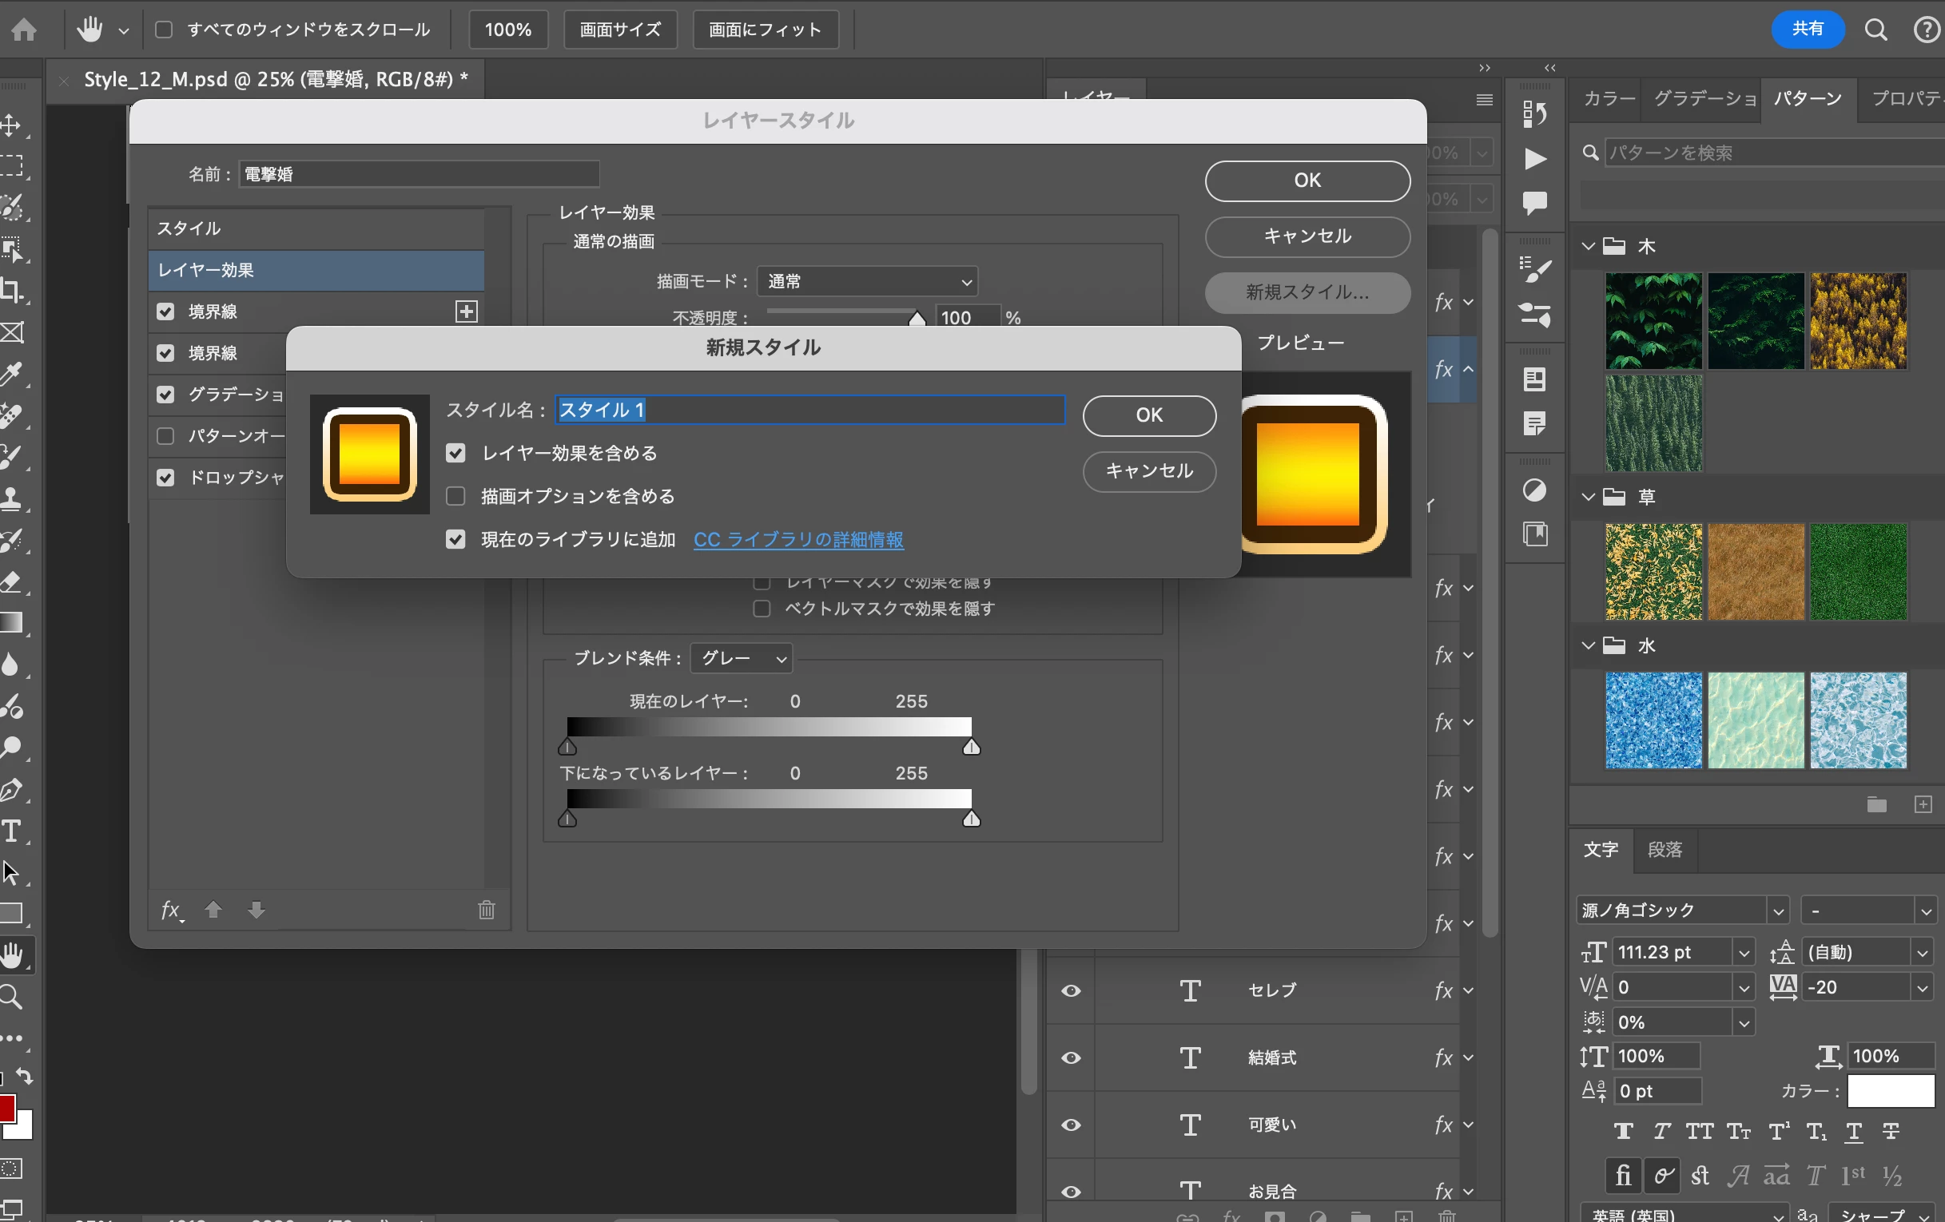Enable 描画オプションを含める checkbox
This screenshot has height=1222, width=1945.
pos(456,496)
